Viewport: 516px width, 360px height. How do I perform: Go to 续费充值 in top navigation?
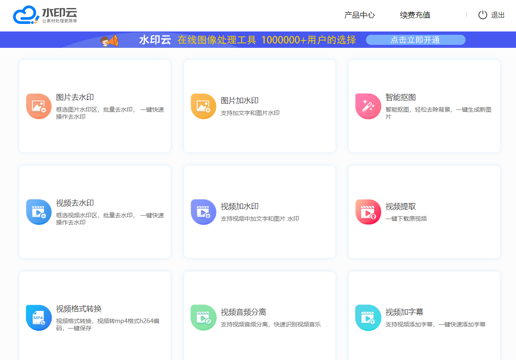coord(415,15)
